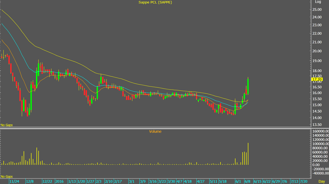329x184 pixels.
Task: Click the Day timeframe label
Action: click(x=322, y=181)
